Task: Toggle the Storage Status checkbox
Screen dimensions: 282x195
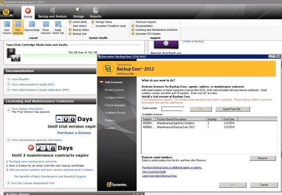Action: pos(93,22)
